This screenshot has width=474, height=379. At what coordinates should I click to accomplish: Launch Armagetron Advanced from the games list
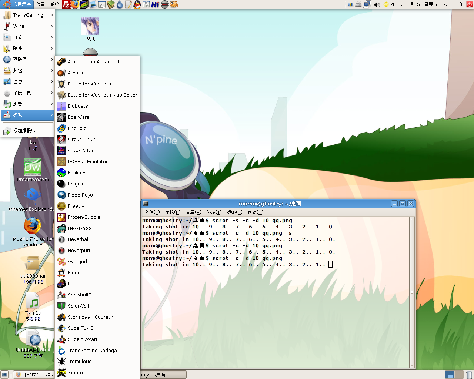[97, 62]
